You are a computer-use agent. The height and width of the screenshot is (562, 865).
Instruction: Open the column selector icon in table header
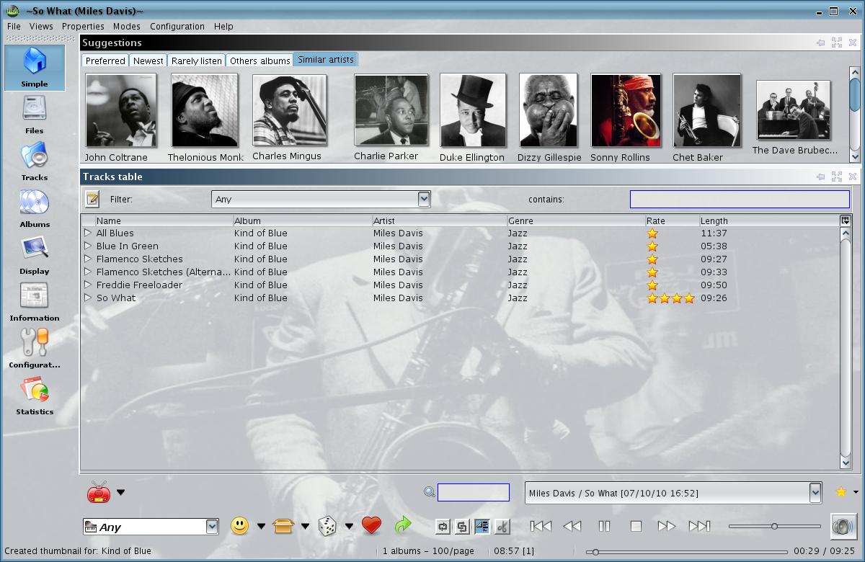[846, 220]
